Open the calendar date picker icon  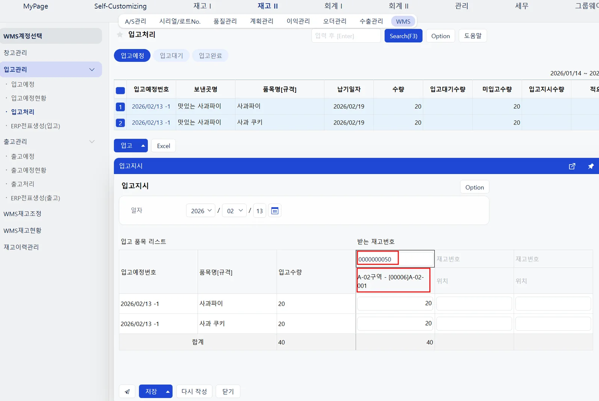pyautogui.click(x=275, y=211)
